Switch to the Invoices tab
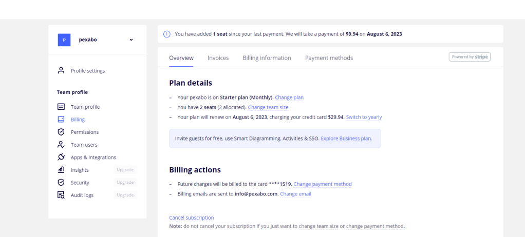This screenshot has height=237, width=525. [218, 58]
